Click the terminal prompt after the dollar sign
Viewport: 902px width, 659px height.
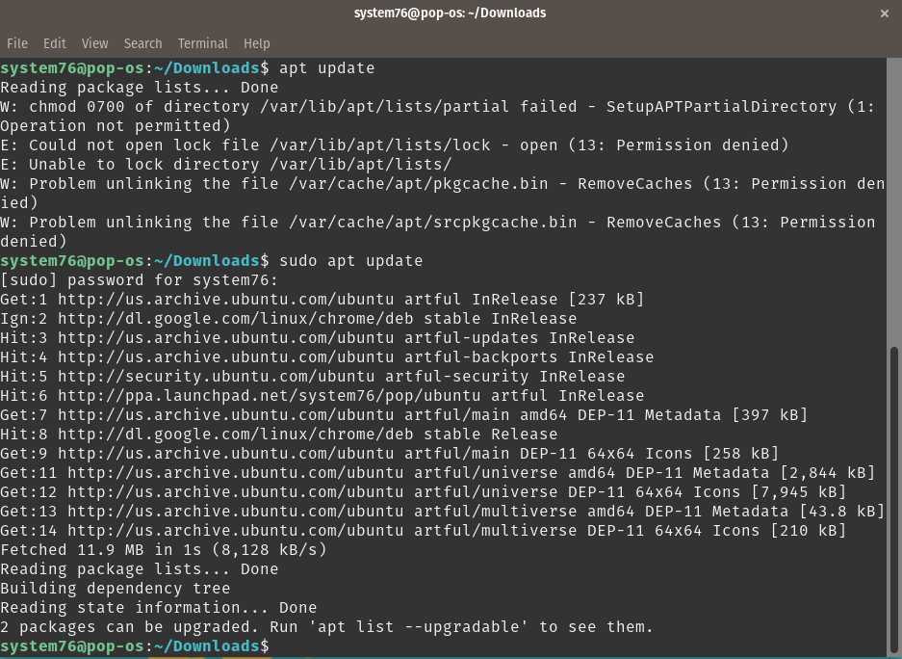279,646
